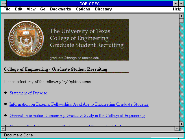This screenshot has height=139, width=185.
Task: Click the vertical scrollbar down arrow
Action: [182, 124]
